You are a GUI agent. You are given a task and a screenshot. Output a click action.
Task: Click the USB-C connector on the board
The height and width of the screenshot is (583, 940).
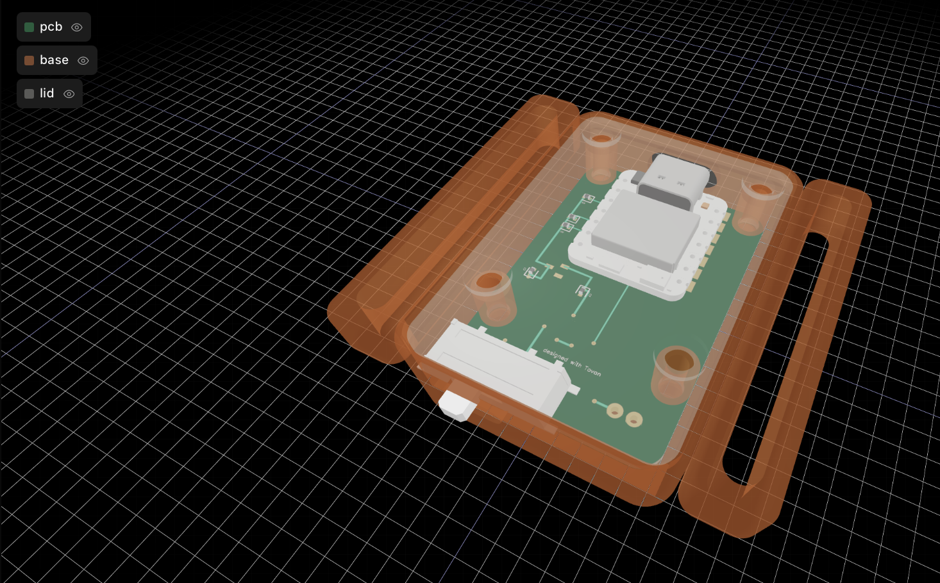pos(676,179)
